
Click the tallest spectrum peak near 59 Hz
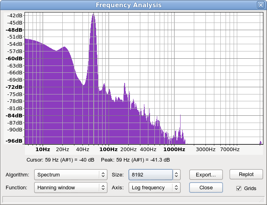pos(93,16)
